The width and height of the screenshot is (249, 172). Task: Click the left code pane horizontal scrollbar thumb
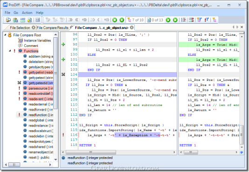tap(91, 152)
